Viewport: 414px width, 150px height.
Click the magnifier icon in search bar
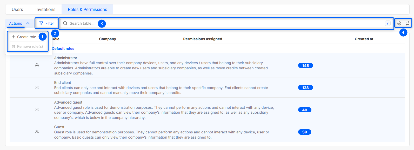coord(65,23)
